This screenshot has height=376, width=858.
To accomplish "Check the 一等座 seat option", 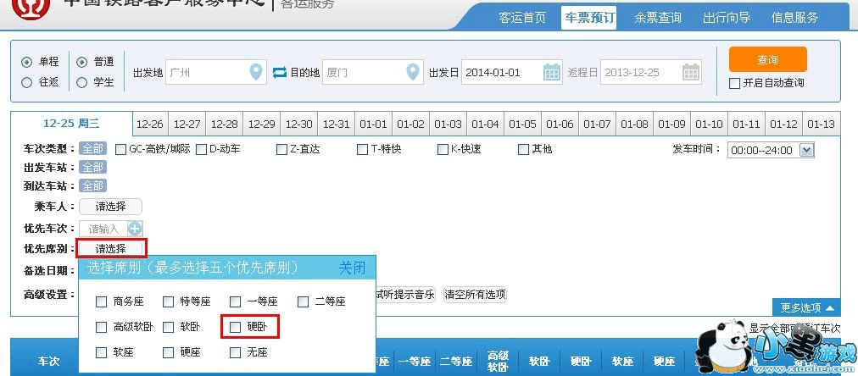I will click(x=236, y=301).
